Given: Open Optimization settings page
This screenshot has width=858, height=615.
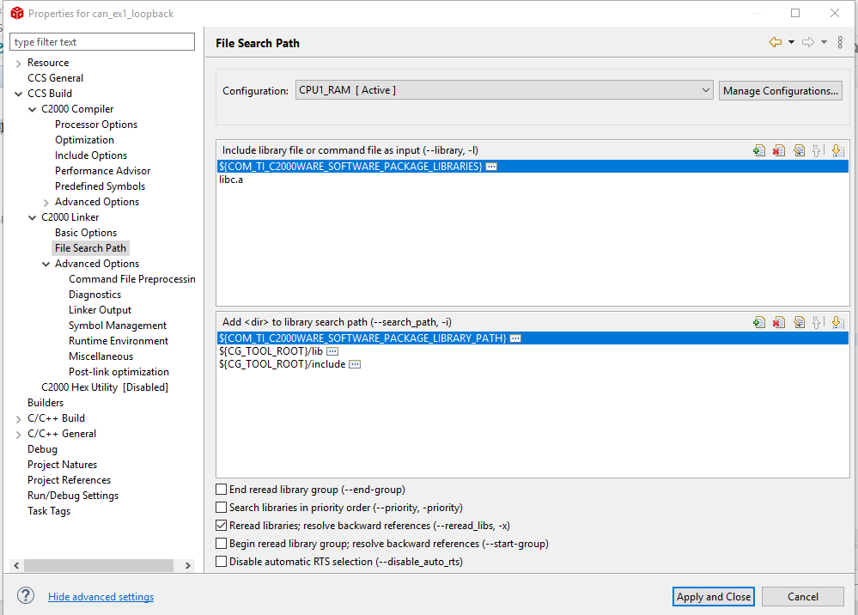Looking at the screenshot, I should (x=84, y=140).
